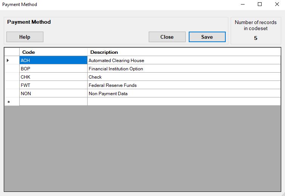Click the empty Code cell in new row

[53, 102]
